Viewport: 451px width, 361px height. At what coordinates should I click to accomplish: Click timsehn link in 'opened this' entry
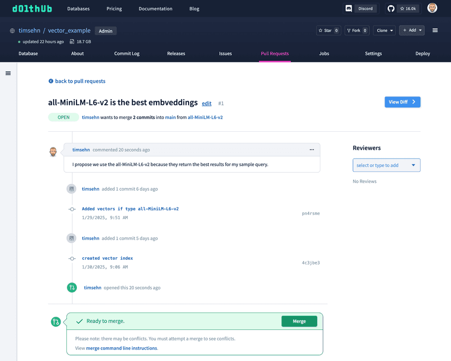tap(93, 288)
